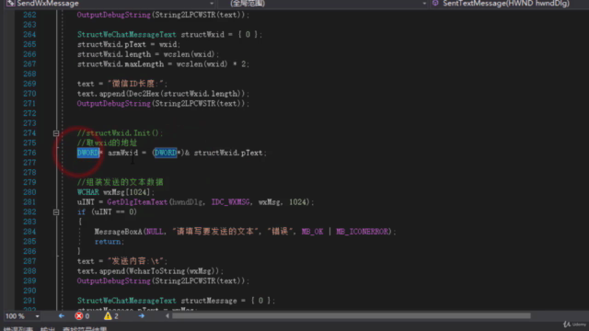The height and width of the screenshot is (331, 589).
Task: Click 'WCHAR wxMsg[1024]' on line 280
Action: coord(113,192)
